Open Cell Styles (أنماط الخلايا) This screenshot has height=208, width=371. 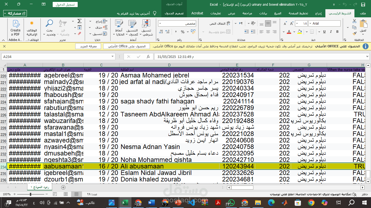(x=119, y=28)
